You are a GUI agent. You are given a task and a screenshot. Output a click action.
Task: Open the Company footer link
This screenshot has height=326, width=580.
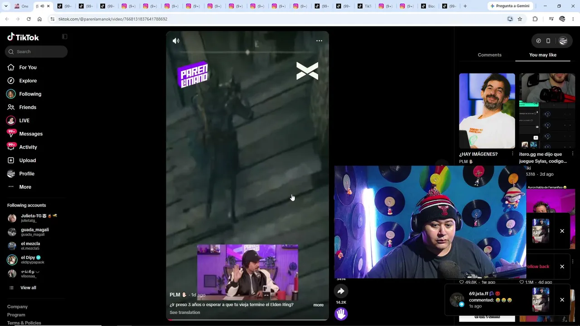(x=17, y=307)
